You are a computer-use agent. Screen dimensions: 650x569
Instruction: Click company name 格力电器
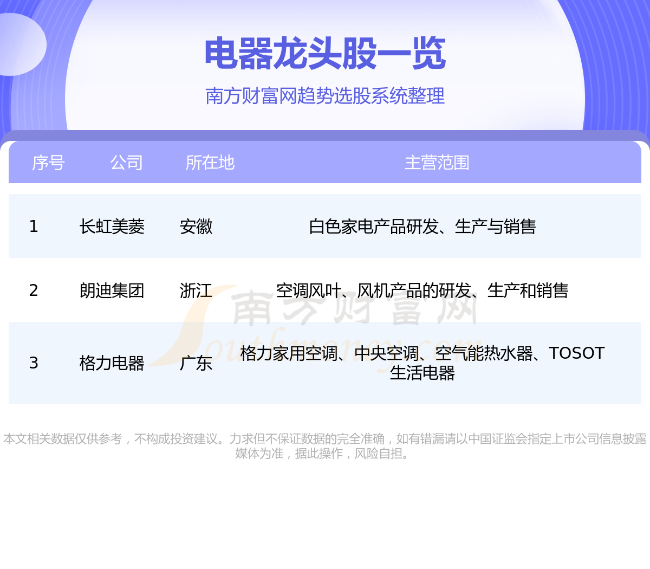[112, 363]
